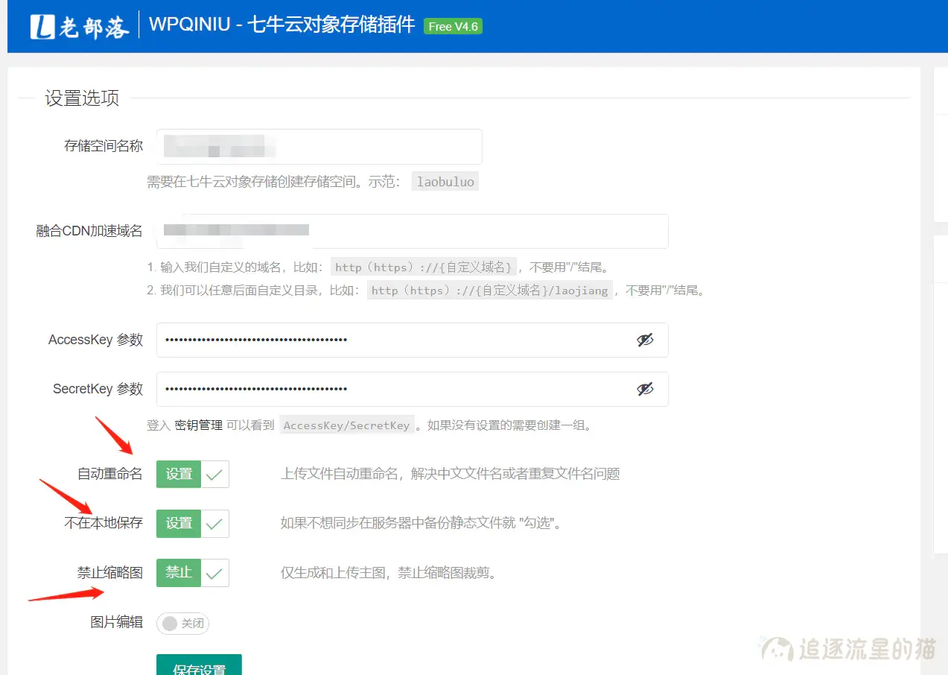Click the eye icon beside SecretKey 参数
Image resolution: width=948 pixels, height=675 pixels.
(x=646, y=389)
